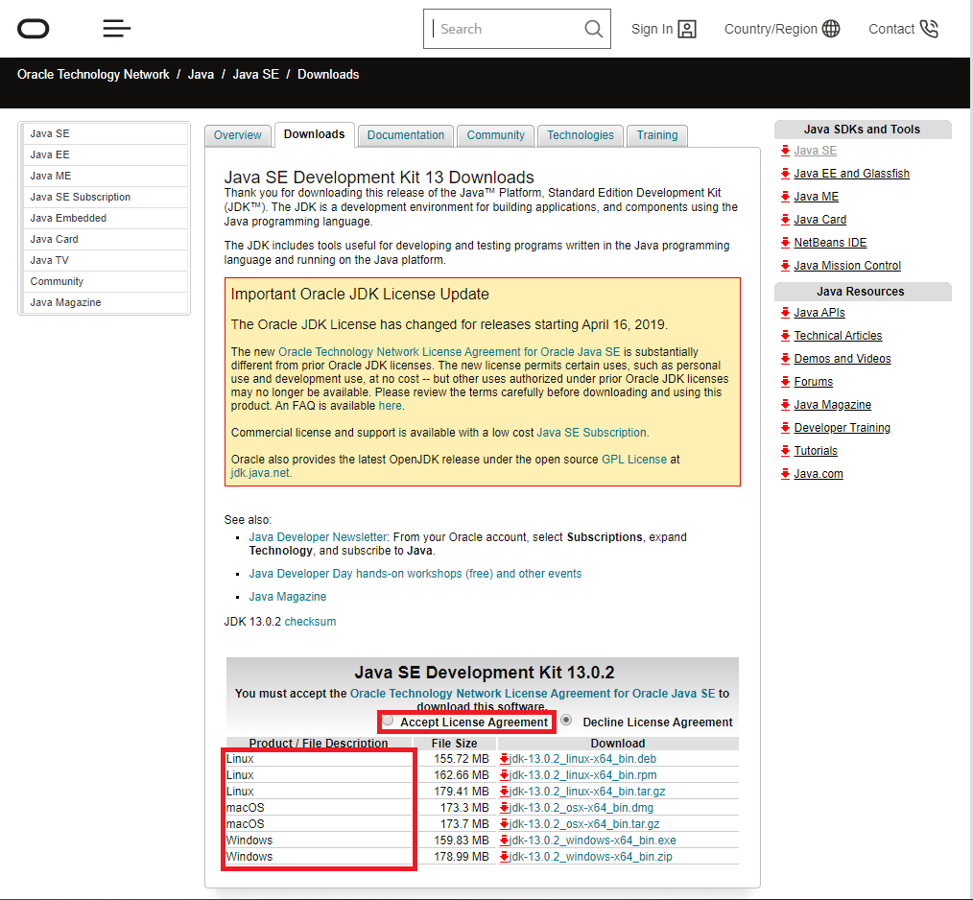
Task: Click the 173.3 MB file size cell
Action: pyautogui.click(x=464, y=808)
